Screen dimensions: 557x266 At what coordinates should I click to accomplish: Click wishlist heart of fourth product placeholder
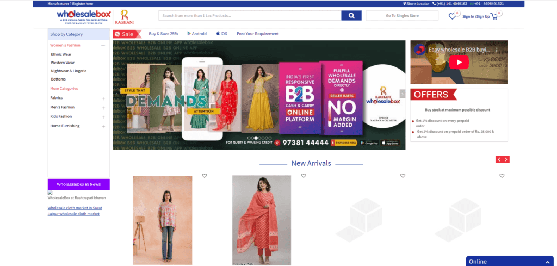(x=502, y=176)
